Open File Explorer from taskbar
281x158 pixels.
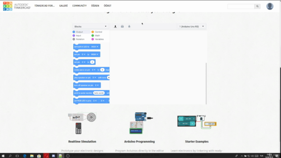32,156
